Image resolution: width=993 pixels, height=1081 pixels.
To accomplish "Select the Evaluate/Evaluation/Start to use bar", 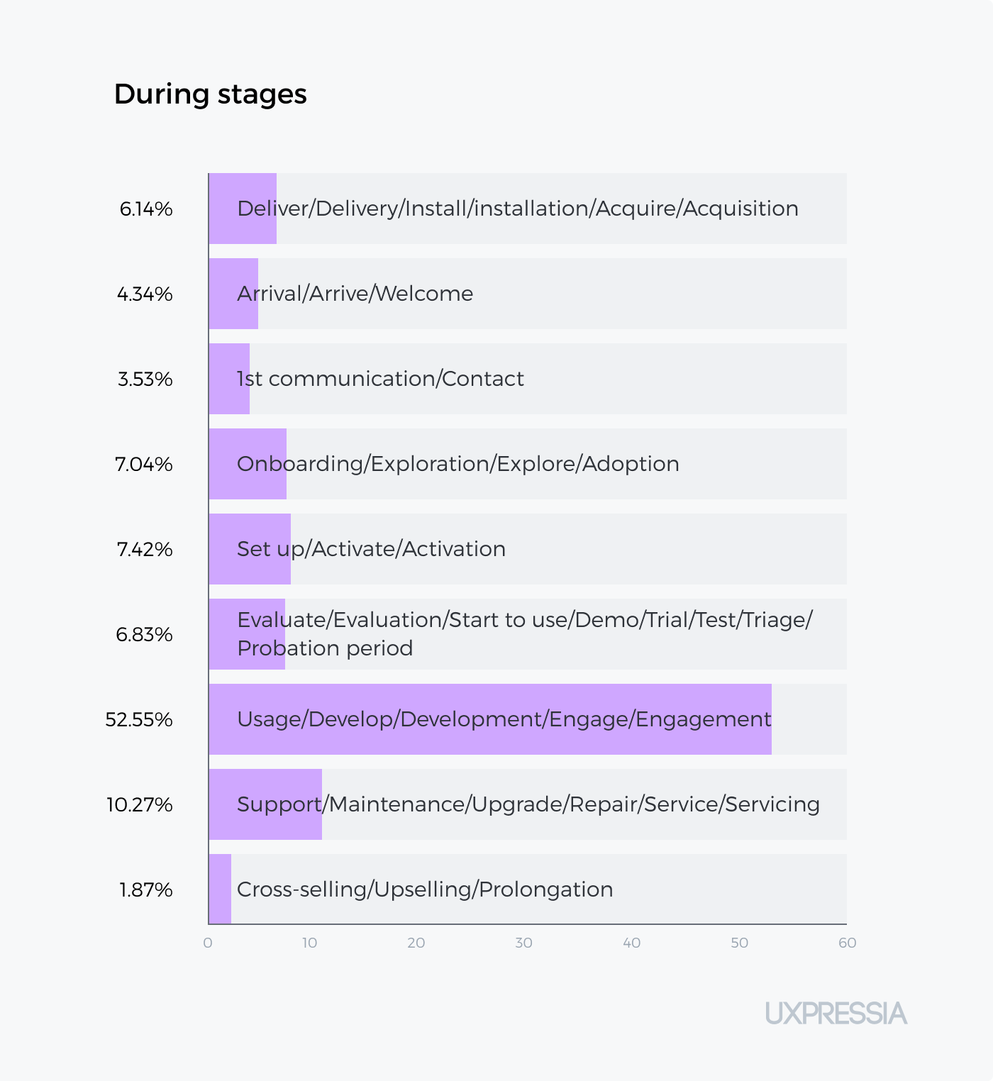I will [x=247, y=634].
